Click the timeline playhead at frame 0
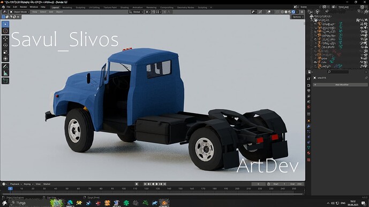 click(10, 188)
